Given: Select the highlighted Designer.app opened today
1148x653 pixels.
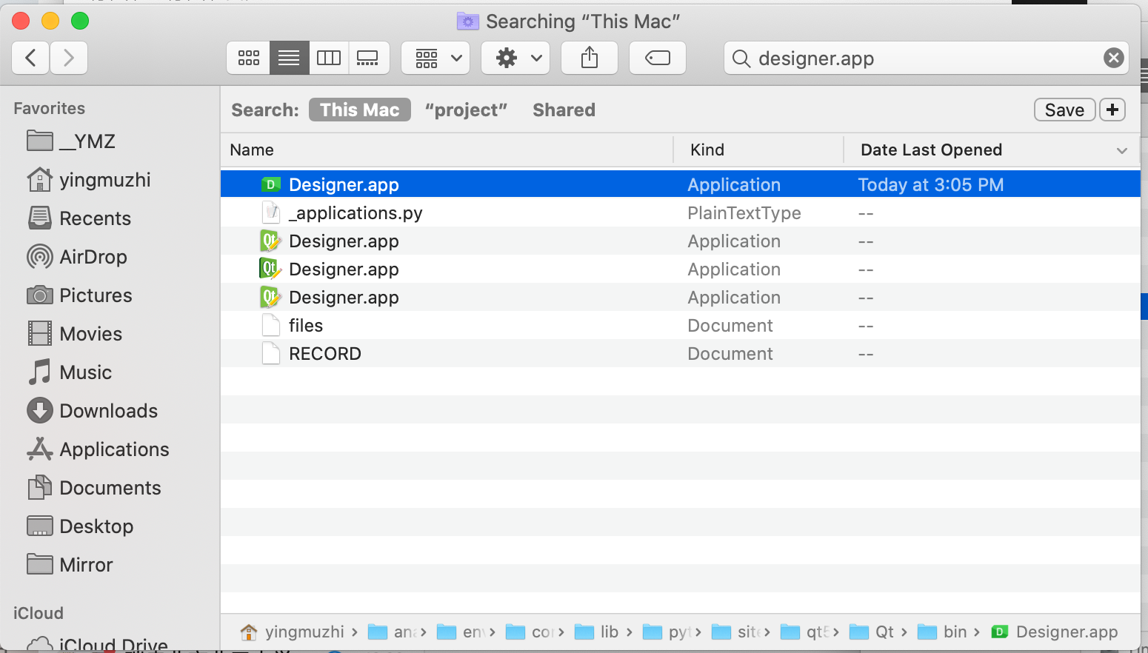Looking at the screenshot, I should (x=680, y=184).
